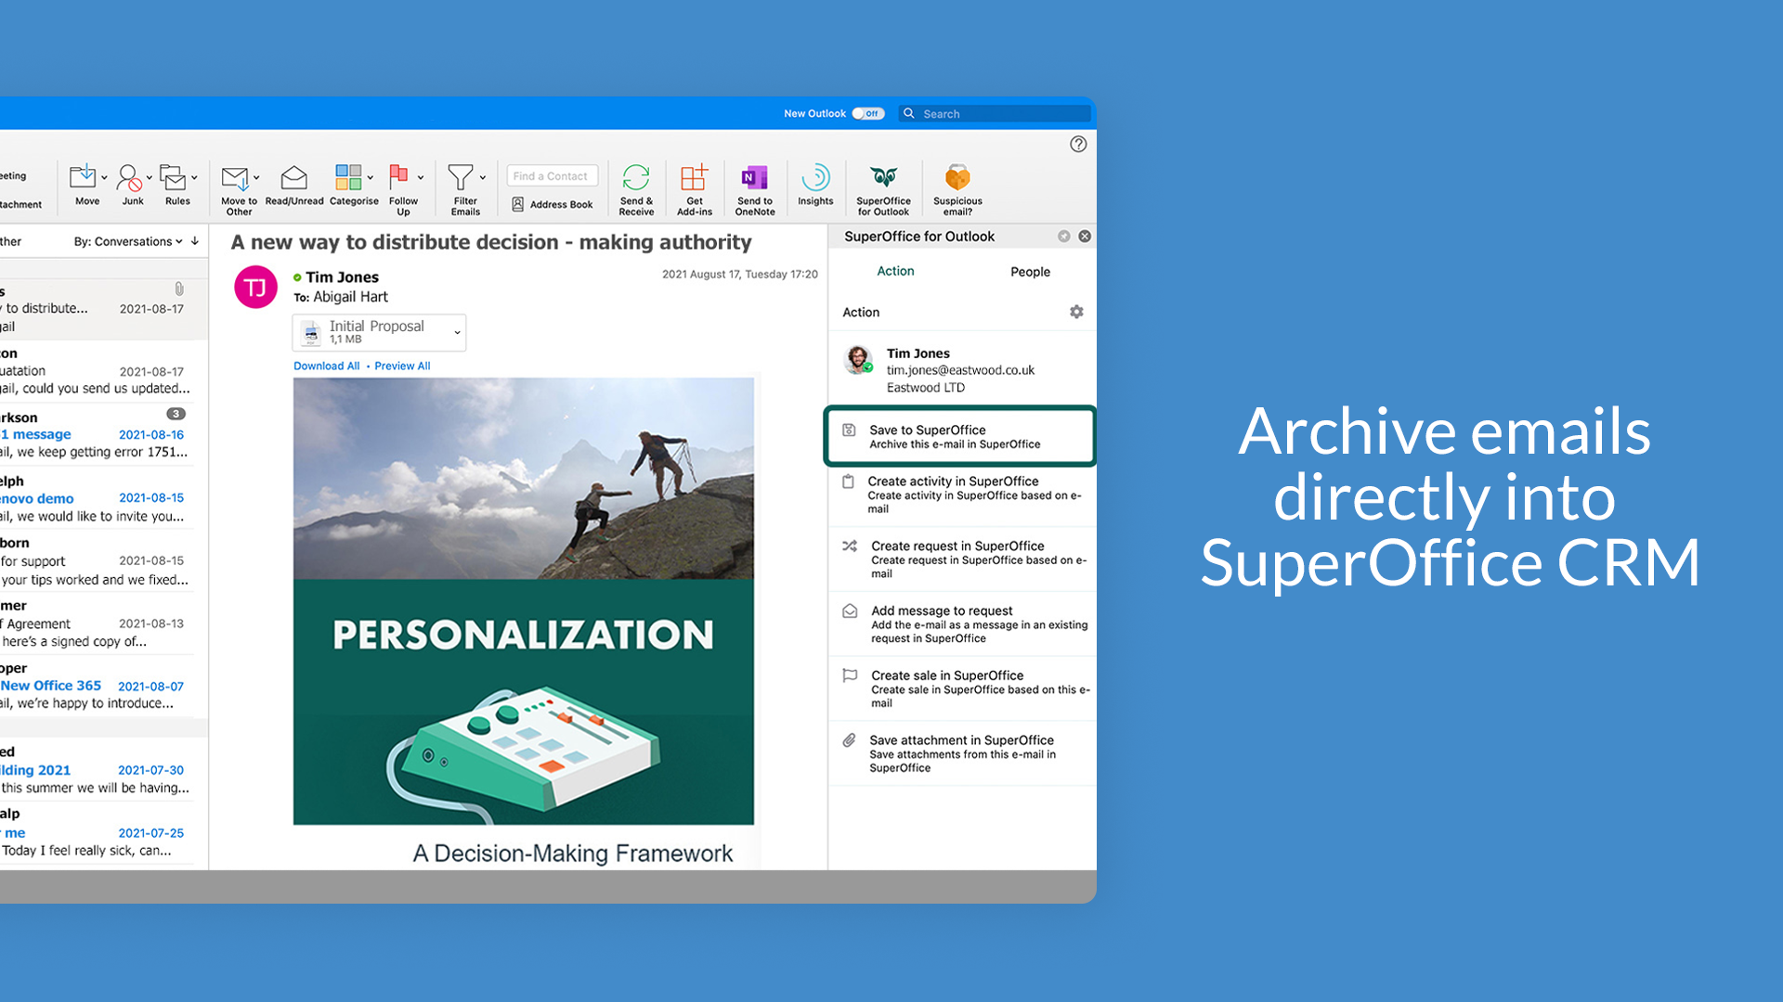Switch to the Action tab
This screenshot has height=1002, width=1783.
895,271
